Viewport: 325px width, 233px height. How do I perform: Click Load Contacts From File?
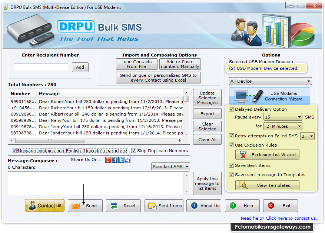tap(136, 64)
